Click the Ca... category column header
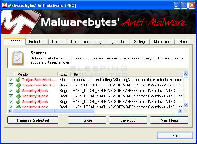Image resolution: width=197 pixels, height=144 pixels. [64, 74]
